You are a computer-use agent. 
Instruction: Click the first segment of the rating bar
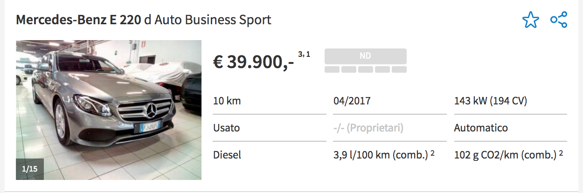click(332, 69)
